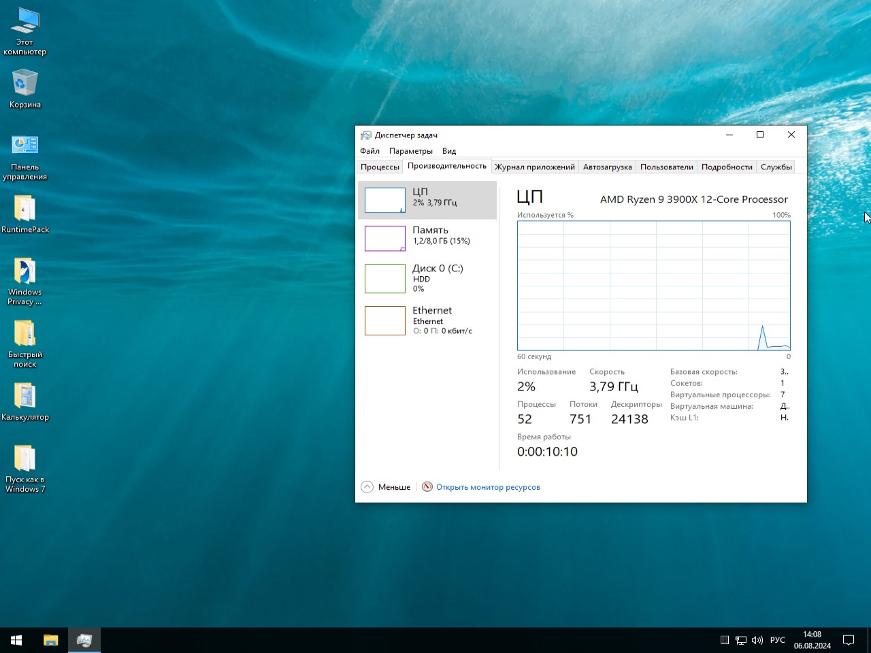Collapse Task Manager with 'Меньше' button

(386, 487)
